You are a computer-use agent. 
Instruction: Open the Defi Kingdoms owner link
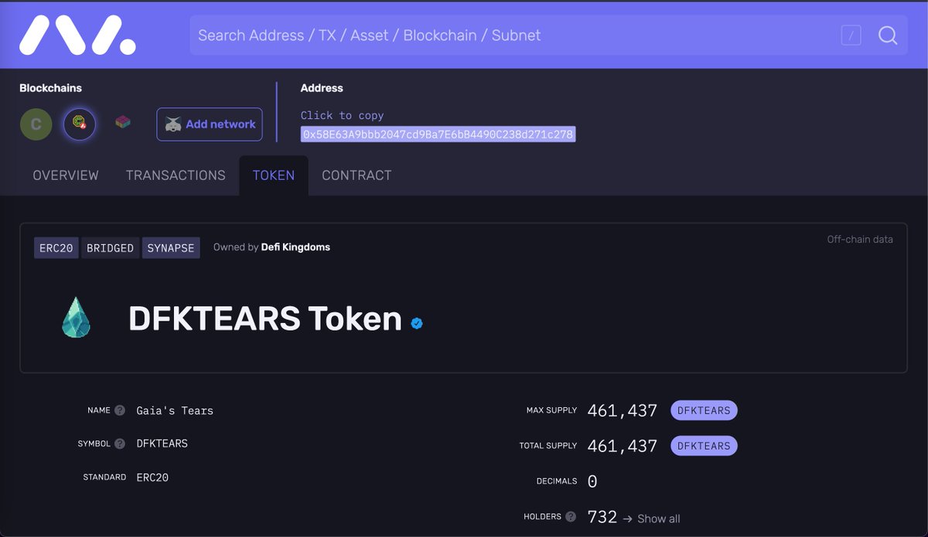295,247
